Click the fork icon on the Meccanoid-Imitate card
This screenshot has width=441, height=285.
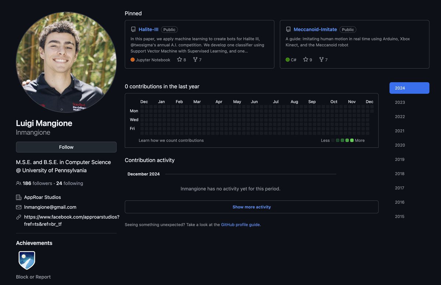point(321,59)
